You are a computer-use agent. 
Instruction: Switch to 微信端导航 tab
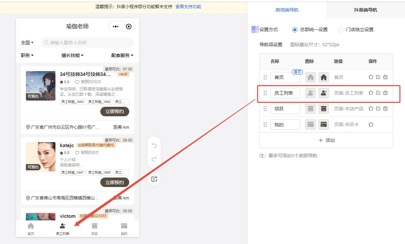pos(287,10)
